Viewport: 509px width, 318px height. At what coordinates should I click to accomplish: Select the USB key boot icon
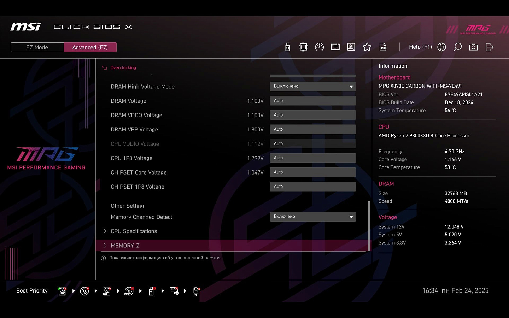[152, 291]
